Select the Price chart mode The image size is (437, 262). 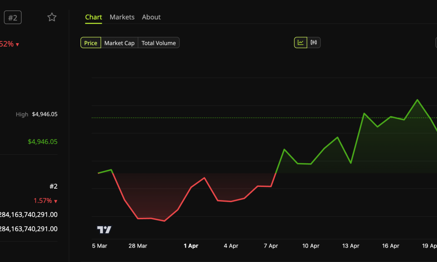click(x=90, y=43)
